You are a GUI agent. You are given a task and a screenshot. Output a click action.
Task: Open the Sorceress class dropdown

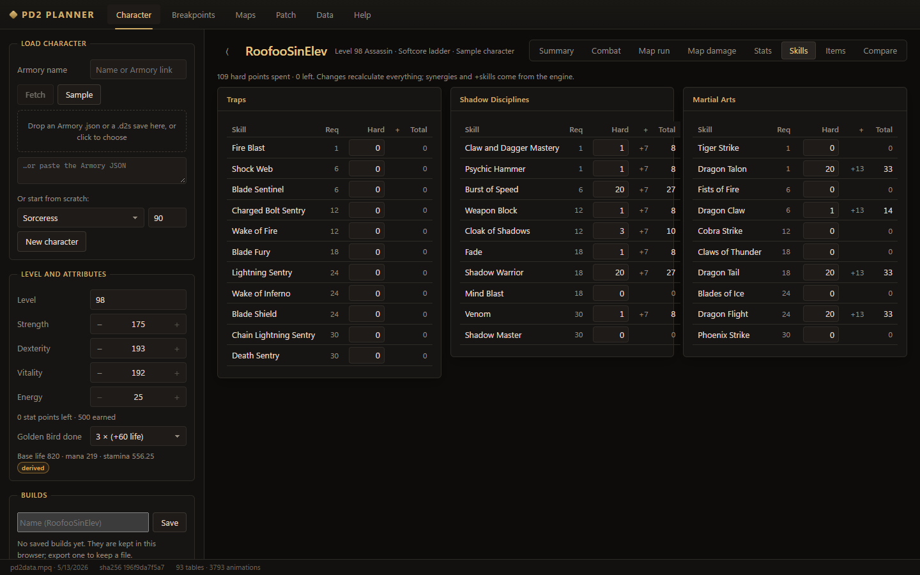pos(80,218)
